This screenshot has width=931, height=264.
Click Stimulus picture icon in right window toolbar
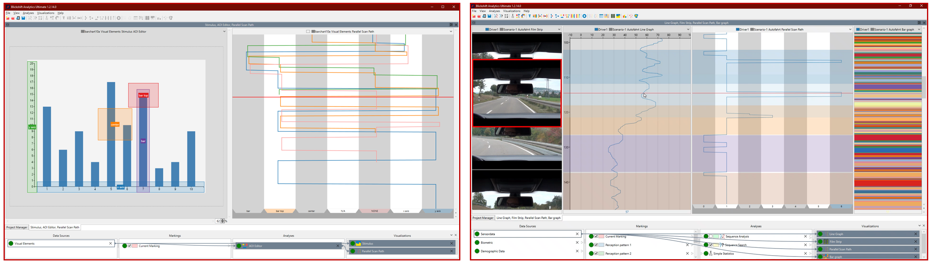click(618, 16)
